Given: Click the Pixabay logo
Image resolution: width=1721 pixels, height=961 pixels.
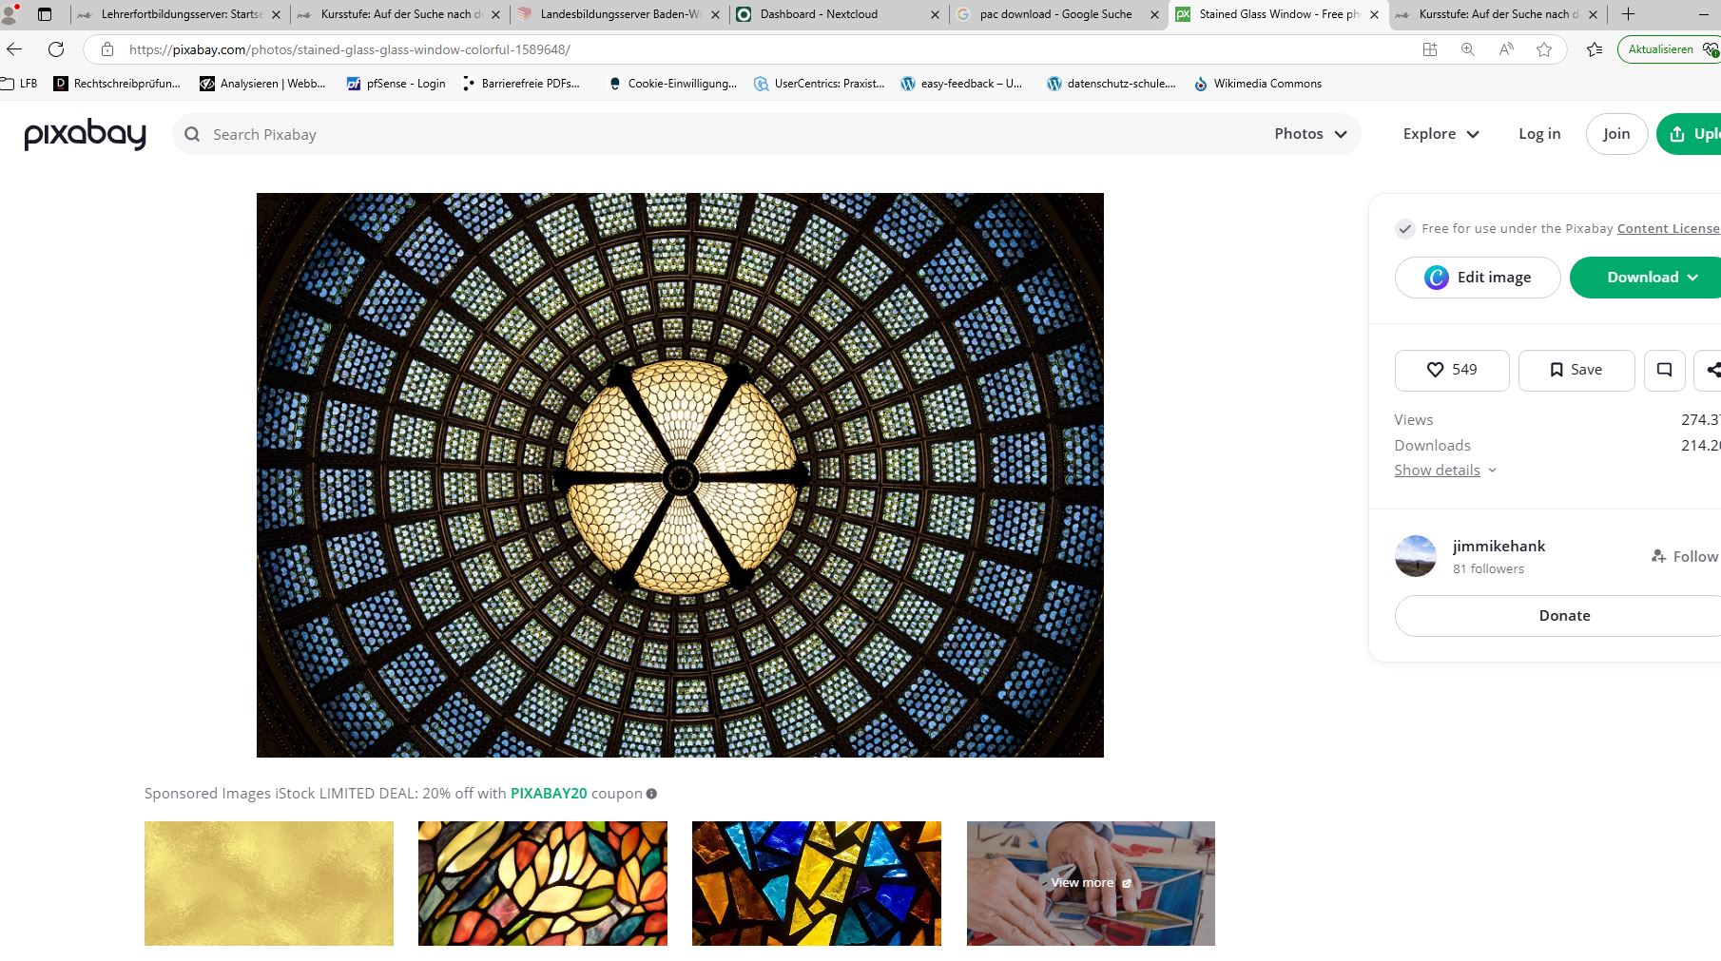Looking at the screenshot, I should pos(85,134).
